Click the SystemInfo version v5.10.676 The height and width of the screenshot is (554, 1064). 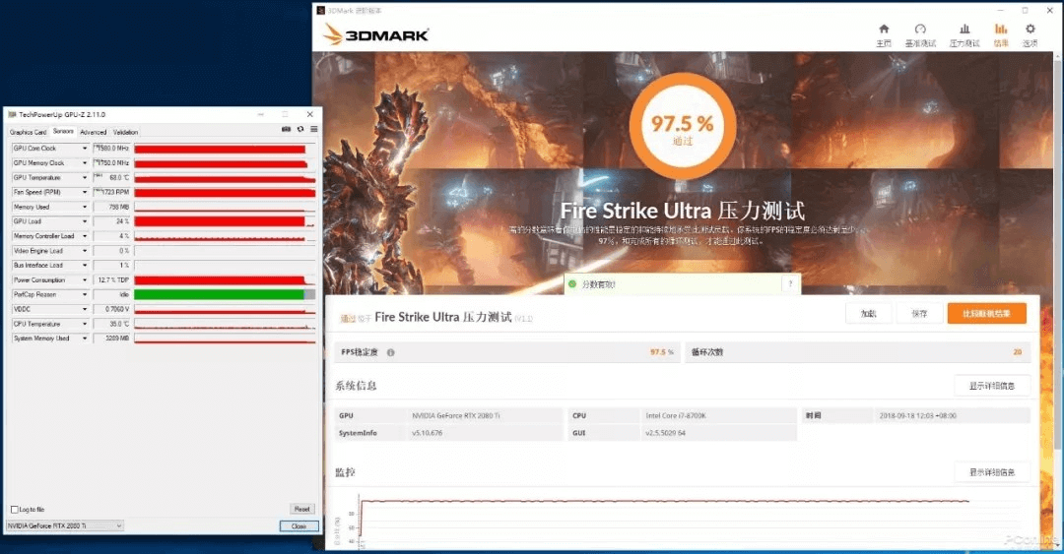click(428, 433)
